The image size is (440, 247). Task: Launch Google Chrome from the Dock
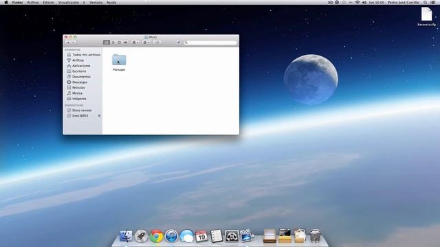click(x=156, y=236)
